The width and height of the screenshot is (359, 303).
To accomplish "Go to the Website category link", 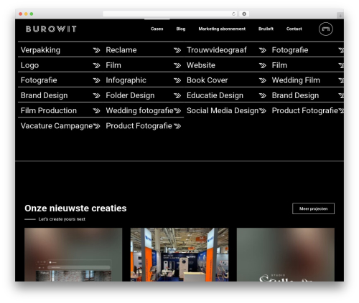I will coord(201,65).
